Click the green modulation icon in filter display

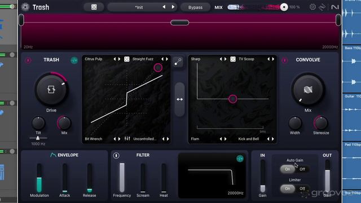(x=240, y=158)
